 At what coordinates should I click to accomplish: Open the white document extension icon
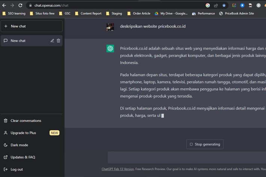point(250,5)
